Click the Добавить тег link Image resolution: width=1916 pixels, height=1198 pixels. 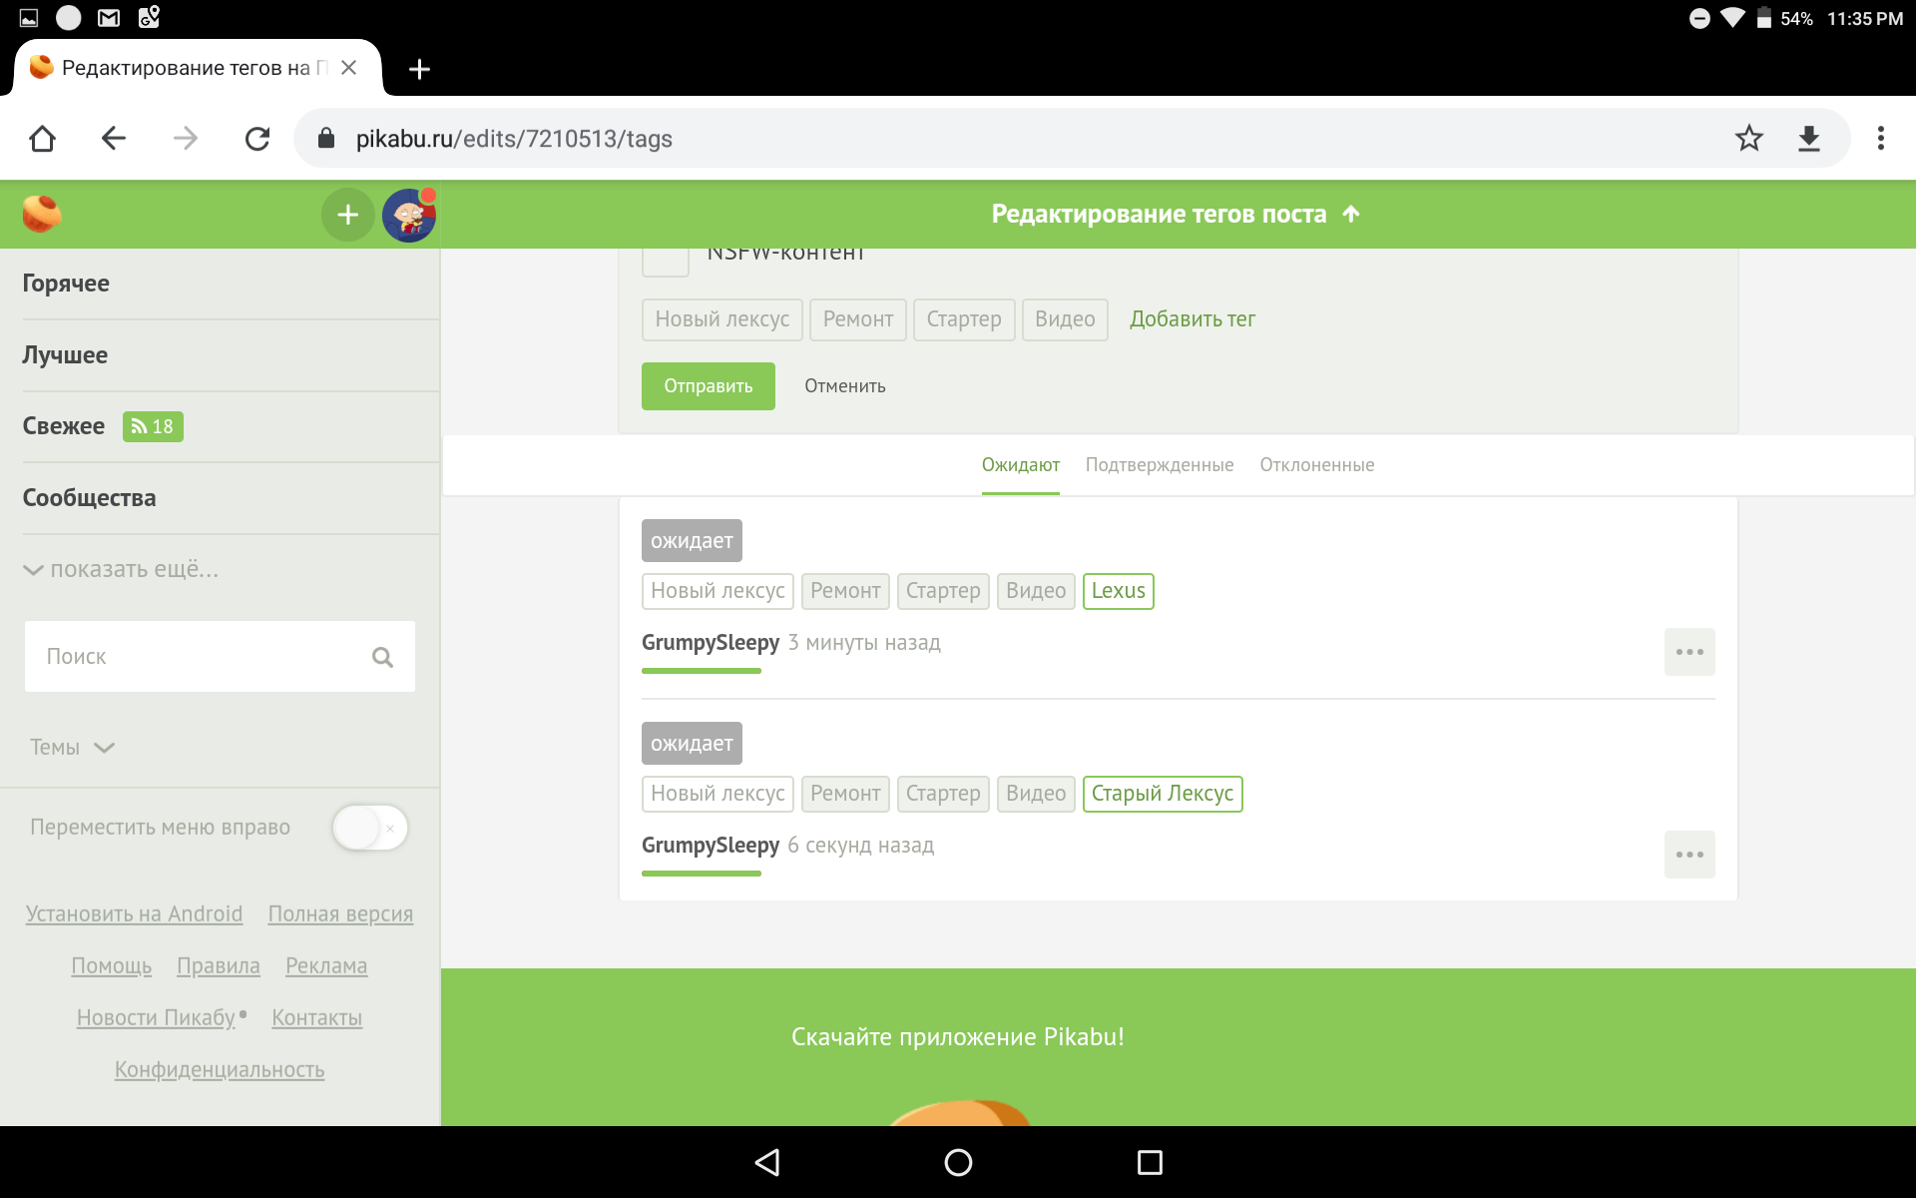(x=1192, y=319)
